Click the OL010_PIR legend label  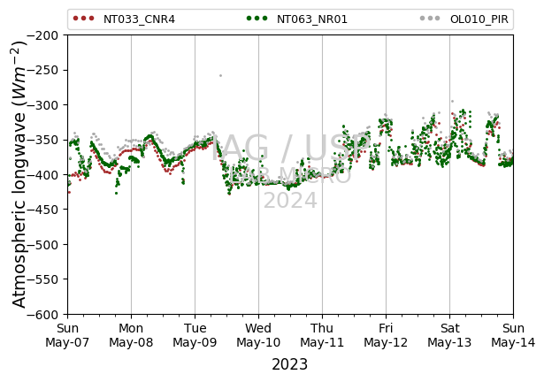coord(479,19)
